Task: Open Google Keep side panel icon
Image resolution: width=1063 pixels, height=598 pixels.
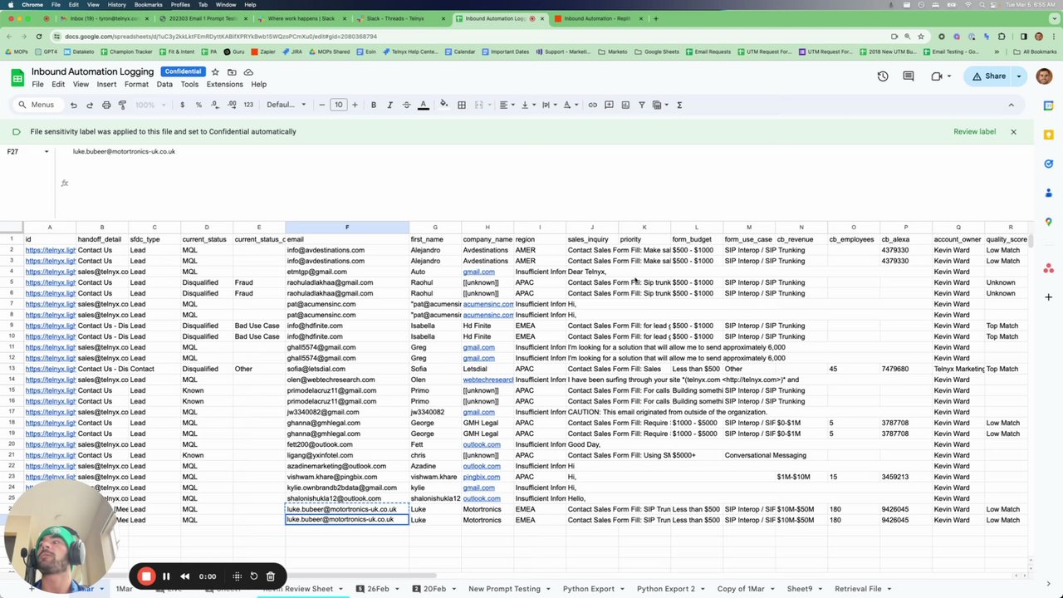Action: coord(1049,135)
